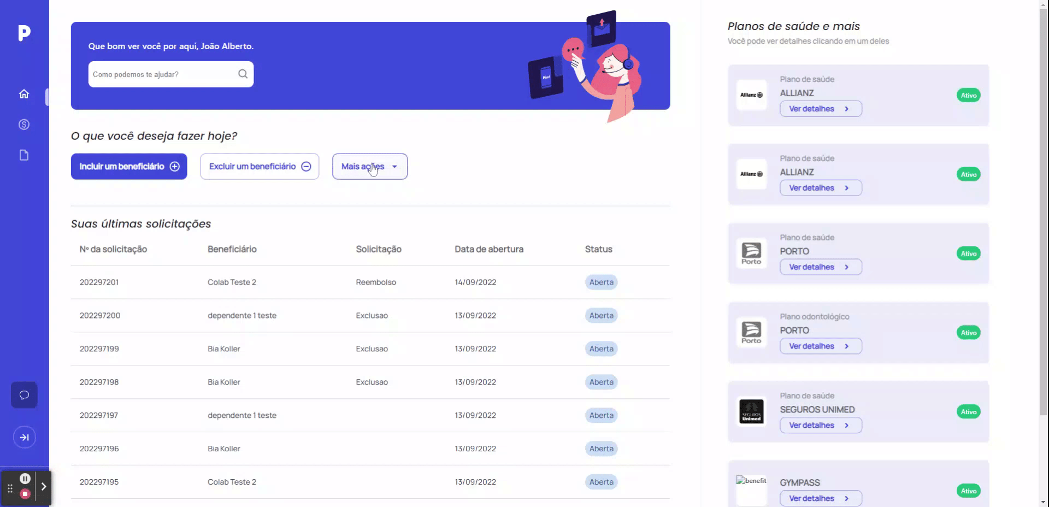Click Porto logo on Plano de saúde card
This screenshot has height=507, width=1049.
tap(751, 253)
